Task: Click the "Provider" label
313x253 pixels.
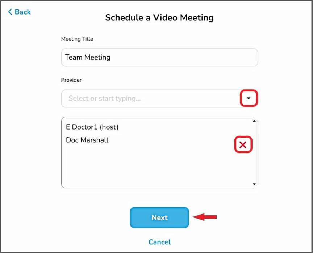Action: click(x=71, y=79)
